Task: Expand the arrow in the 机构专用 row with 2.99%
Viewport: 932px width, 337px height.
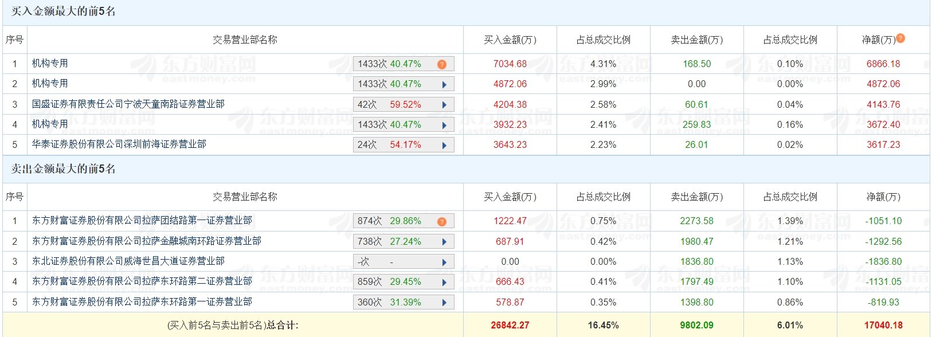Action: coord(444,84)
